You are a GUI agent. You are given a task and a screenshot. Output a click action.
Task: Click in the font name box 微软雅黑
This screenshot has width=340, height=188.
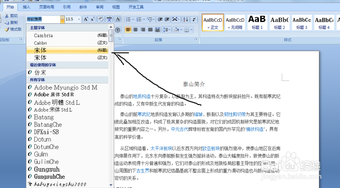point(44,19)
